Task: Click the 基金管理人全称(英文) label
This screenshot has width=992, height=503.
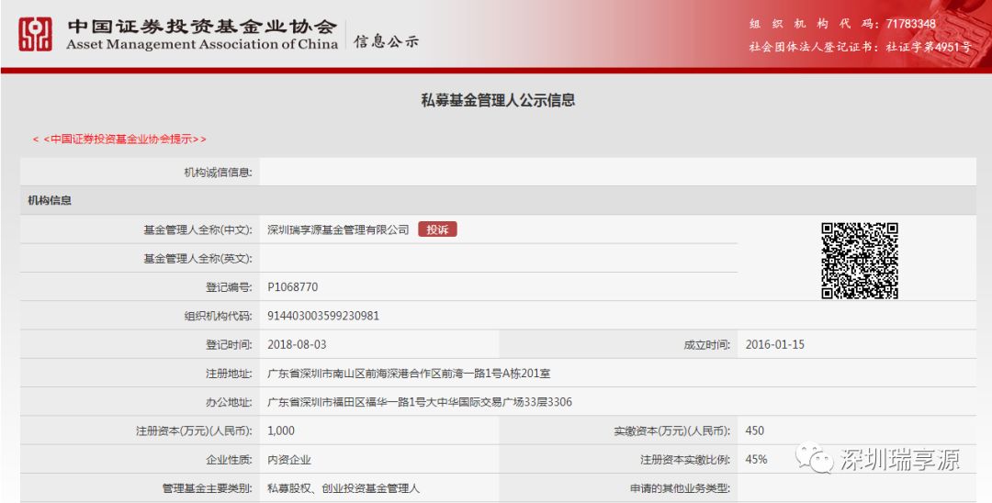Action: 198,259
